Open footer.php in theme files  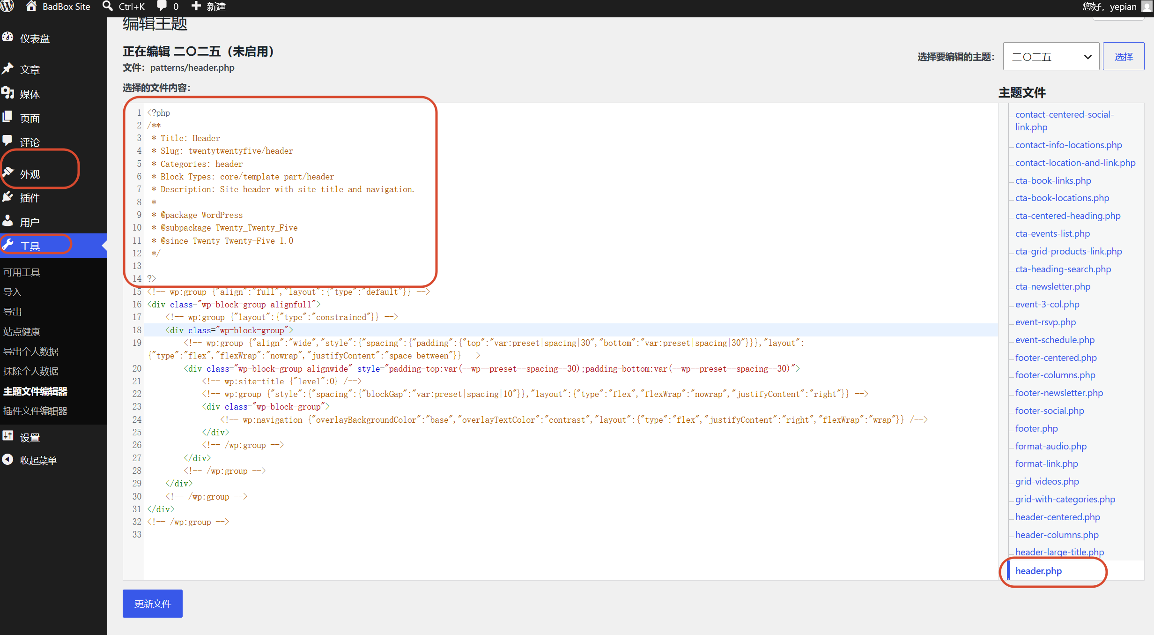(x=1036, y=428)
